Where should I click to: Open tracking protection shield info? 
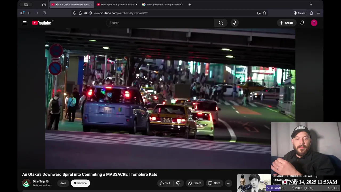(75, 13)
